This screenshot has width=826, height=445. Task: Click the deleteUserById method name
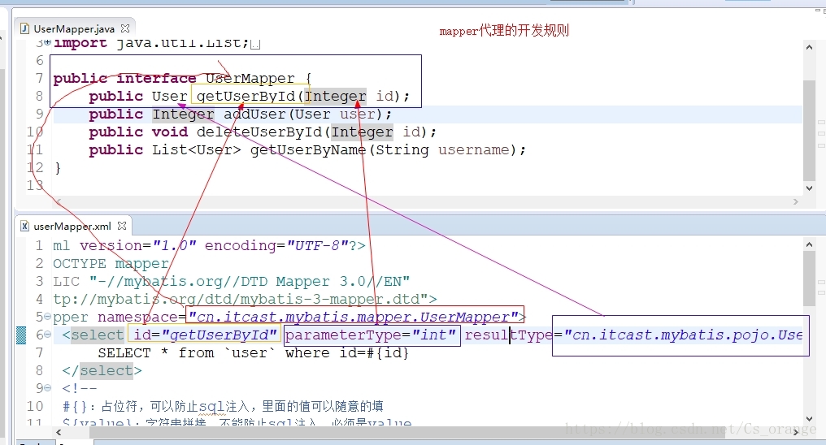[x=259, y=132]
